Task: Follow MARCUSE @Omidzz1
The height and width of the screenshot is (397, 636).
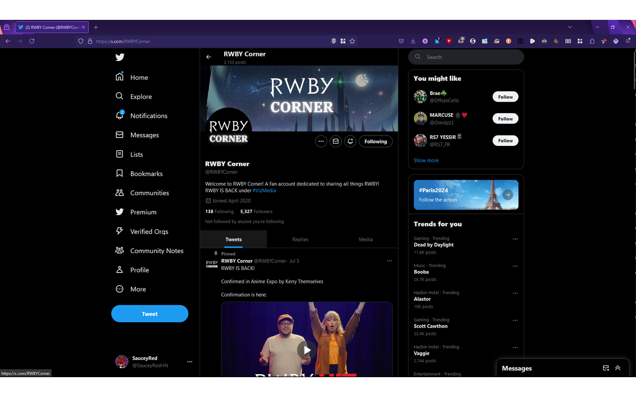Action: pyautogui.click(x=505, y=119)
